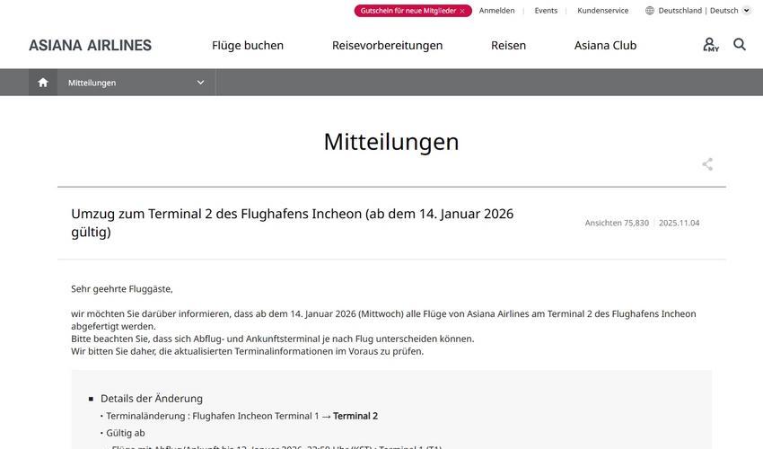This screenshot has height=449, width=763.
Task: Click the Gutschein für neue Mitglieder badge
Action: [408, 11]
